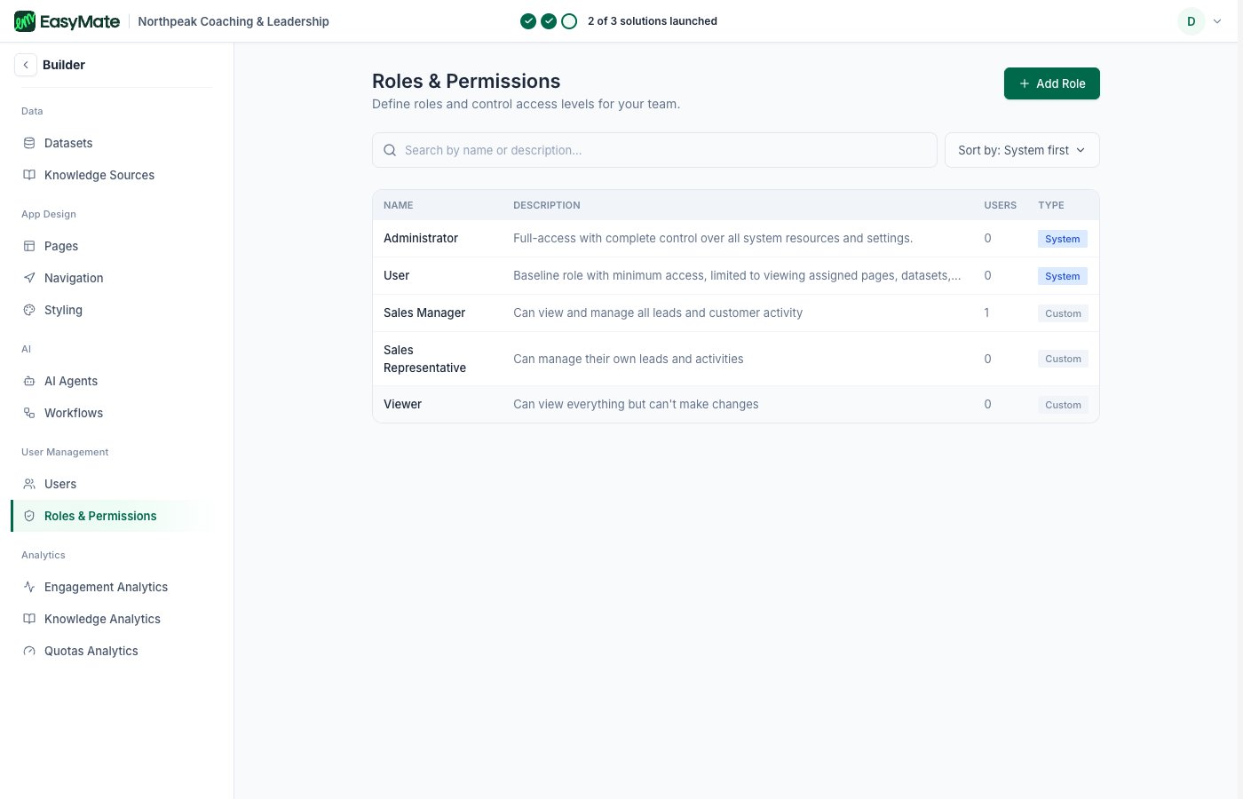Open the Viewer role

(x=736, y=404)
